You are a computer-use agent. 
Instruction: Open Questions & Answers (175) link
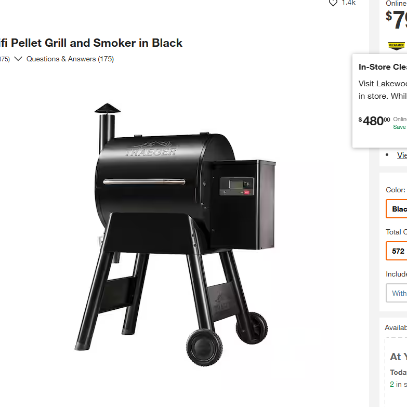70,59
